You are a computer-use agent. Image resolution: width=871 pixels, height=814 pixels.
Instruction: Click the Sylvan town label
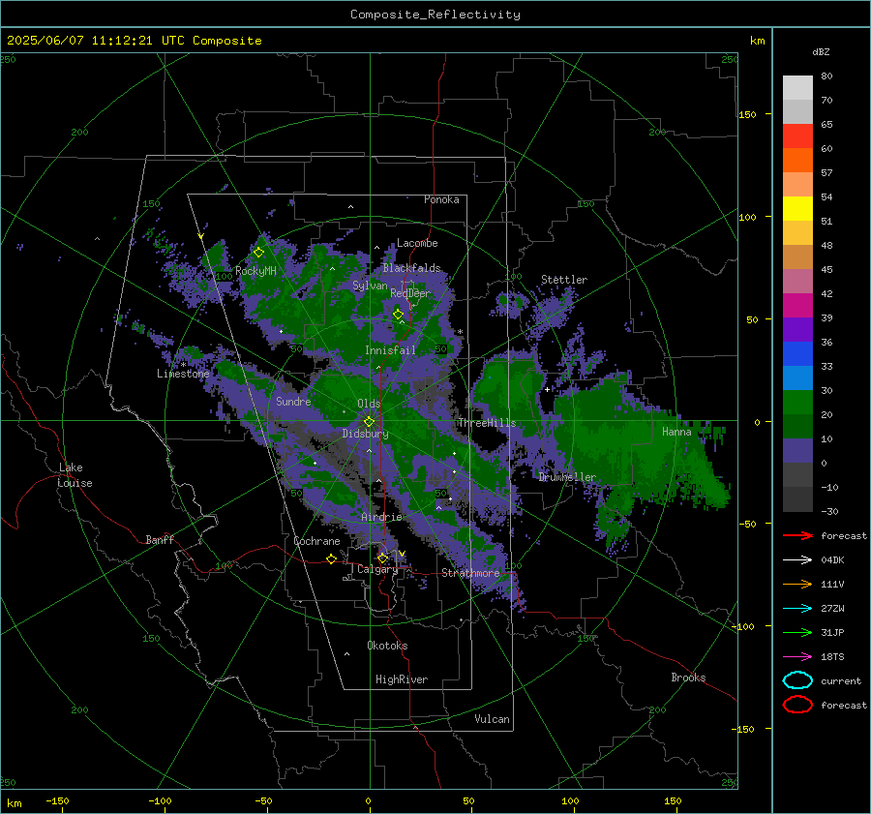[x=370, y=286]
